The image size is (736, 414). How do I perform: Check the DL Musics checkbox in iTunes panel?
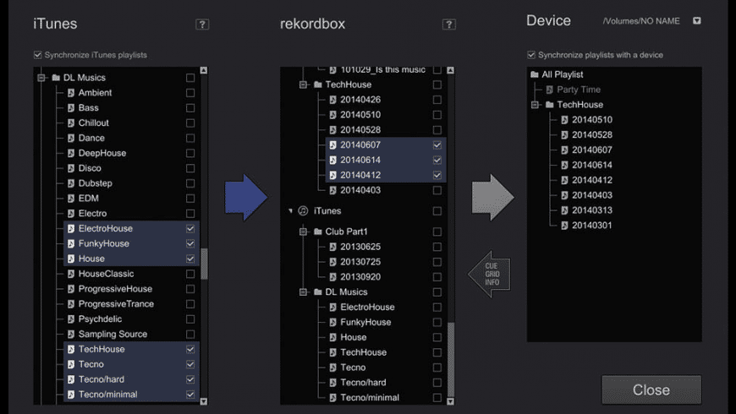(x=190, y=78)
